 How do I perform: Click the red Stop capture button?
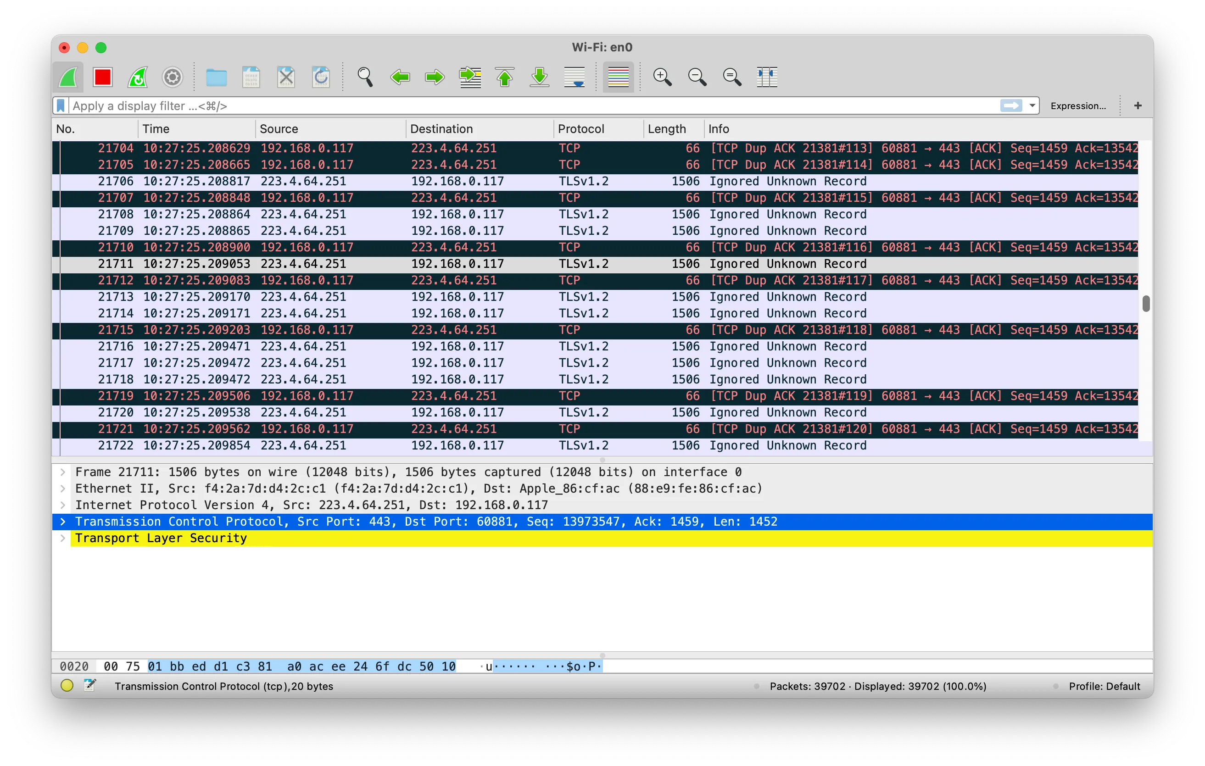tap(103, 77)
